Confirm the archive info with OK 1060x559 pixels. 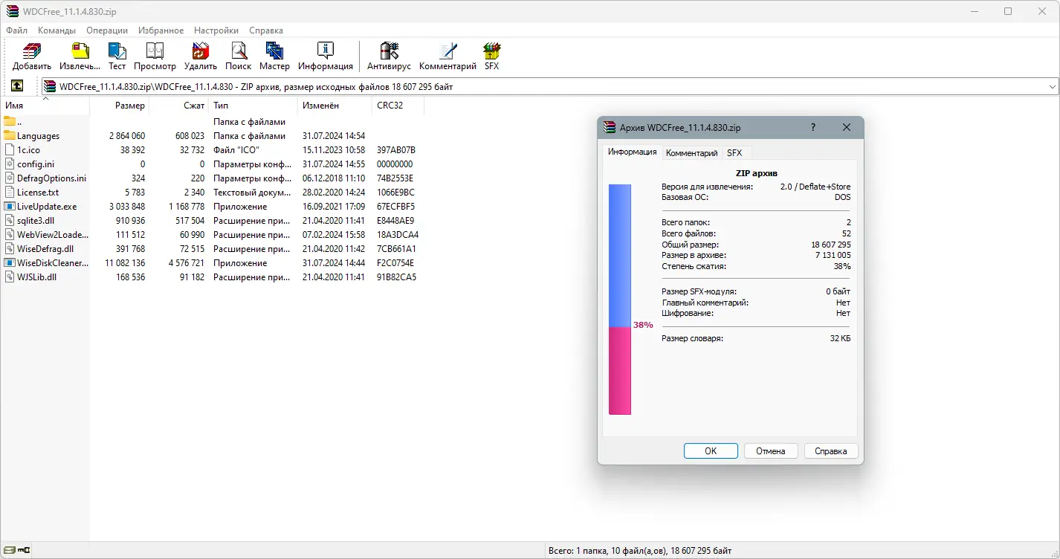pos(710,450)
